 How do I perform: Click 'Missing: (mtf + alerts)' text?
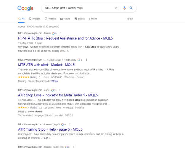(x=30, y=111)
